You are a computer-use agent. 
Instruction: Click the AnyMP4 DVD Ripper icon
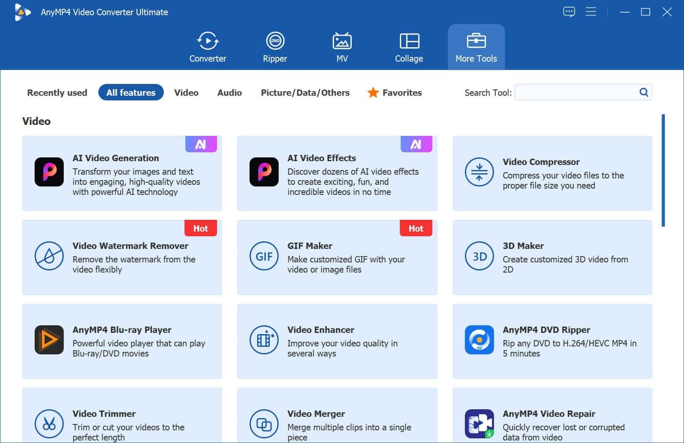point(479,340)
